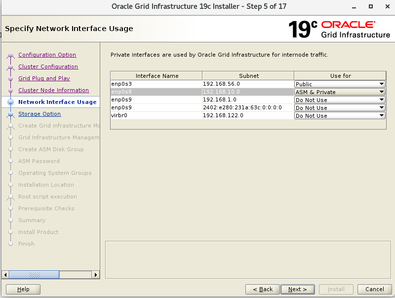
Task: Click subnet cell 192.168.1.0
Action: click(248, 99)
